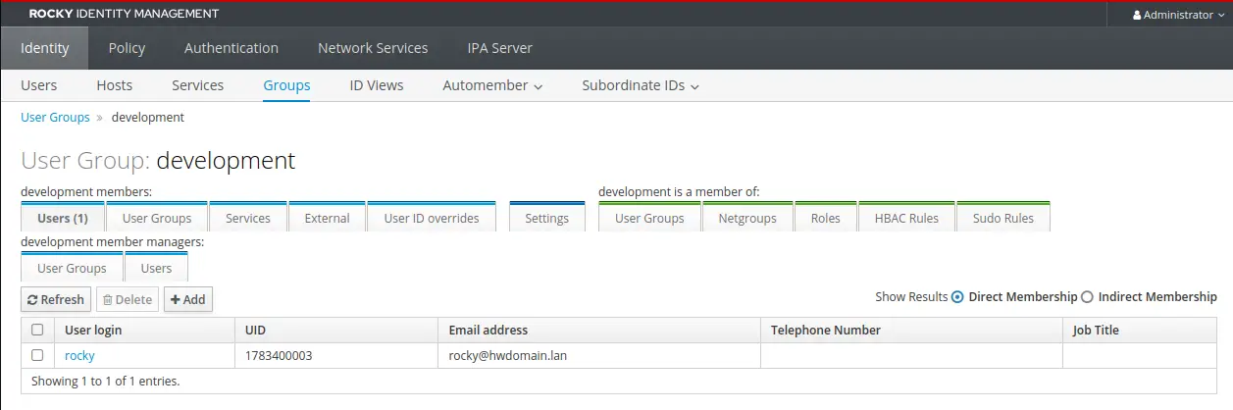This screenshot has width=1233, height=410.
Task: Open the rocky user login link
Action: [79, 355]
